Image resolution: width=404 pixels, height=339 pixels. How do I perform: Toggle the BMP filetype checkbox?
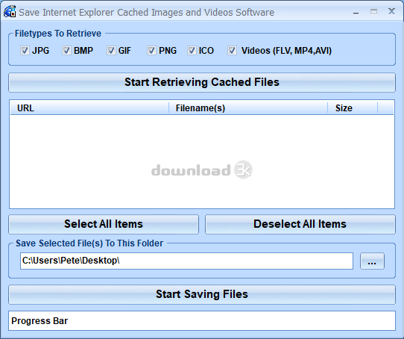(66, 51)
